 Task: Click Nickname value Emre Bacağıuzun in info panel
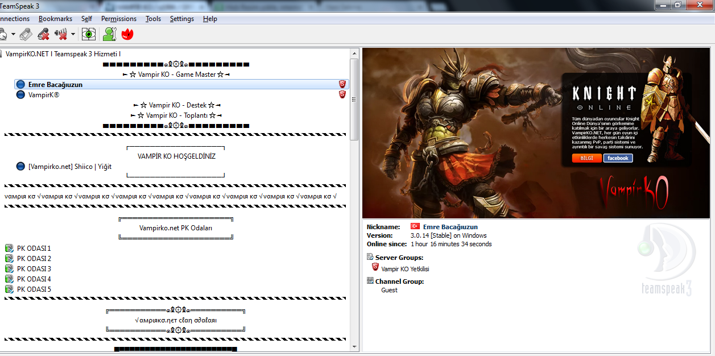point(451,227)
